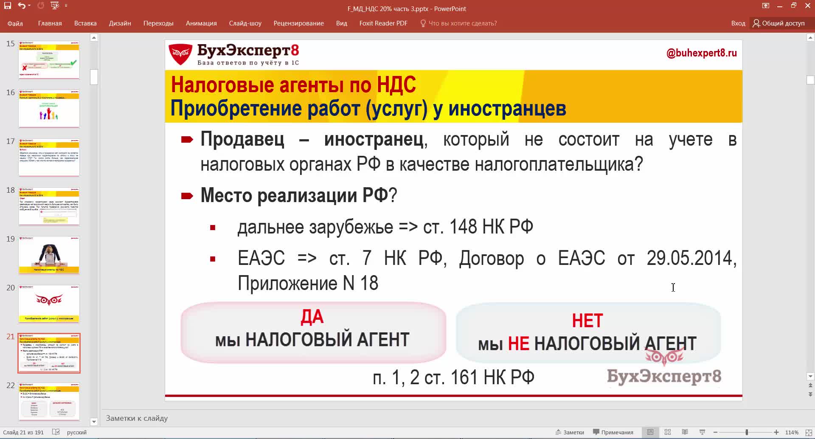
Task: Expand Customize Quick Access Toolbar dropdown
Action: click(66, 6)
